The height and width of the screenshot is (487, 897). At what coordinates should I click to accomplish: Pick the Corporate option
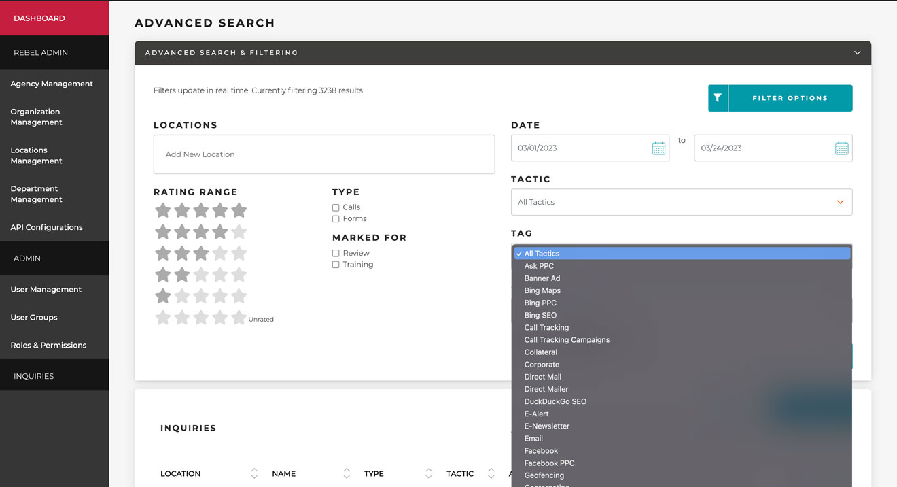coord(682,364)
